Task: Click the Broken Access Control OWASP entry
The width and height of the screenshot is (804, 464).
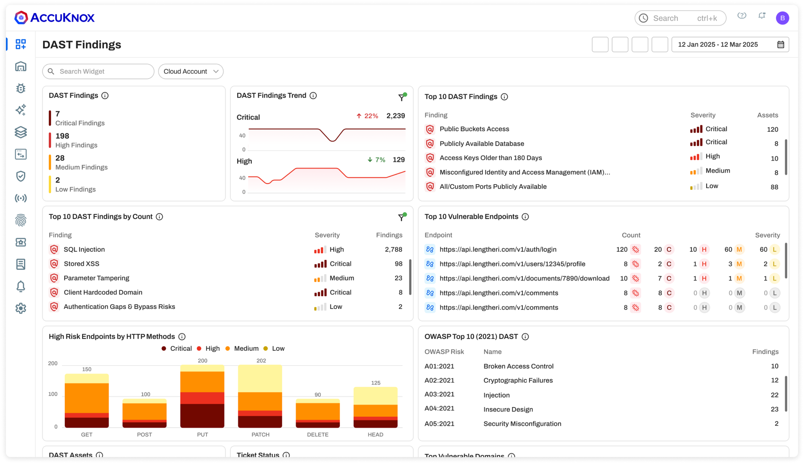Action: point(519,366)
